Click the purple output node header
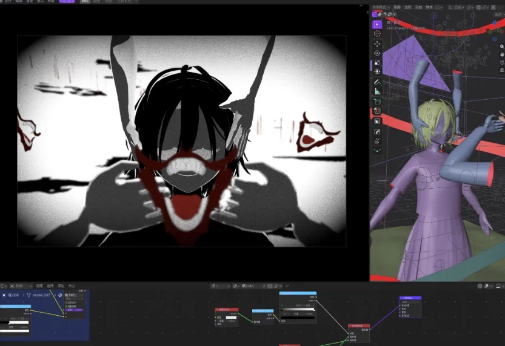 410,298
